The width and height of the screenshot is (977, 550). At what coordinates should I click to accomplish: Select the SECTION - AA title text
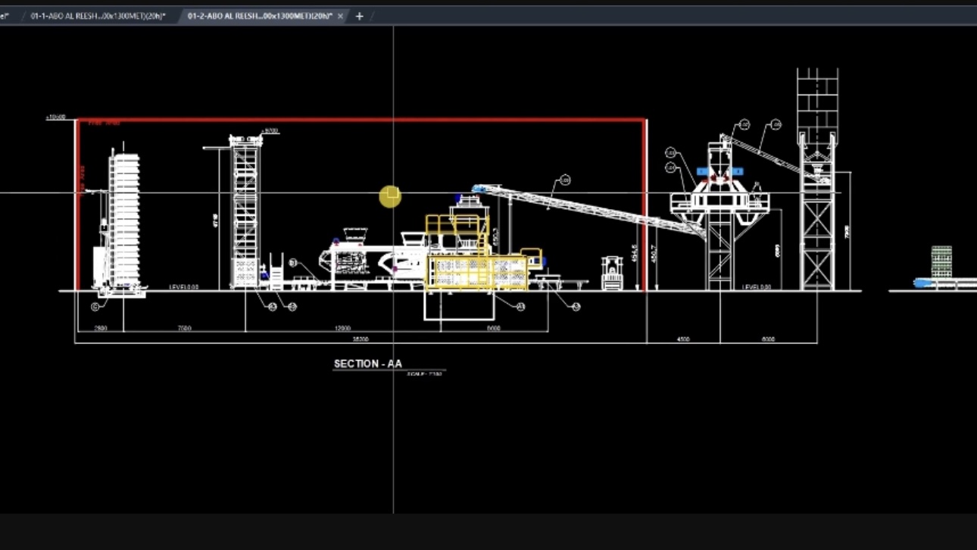tap(367, 364)
